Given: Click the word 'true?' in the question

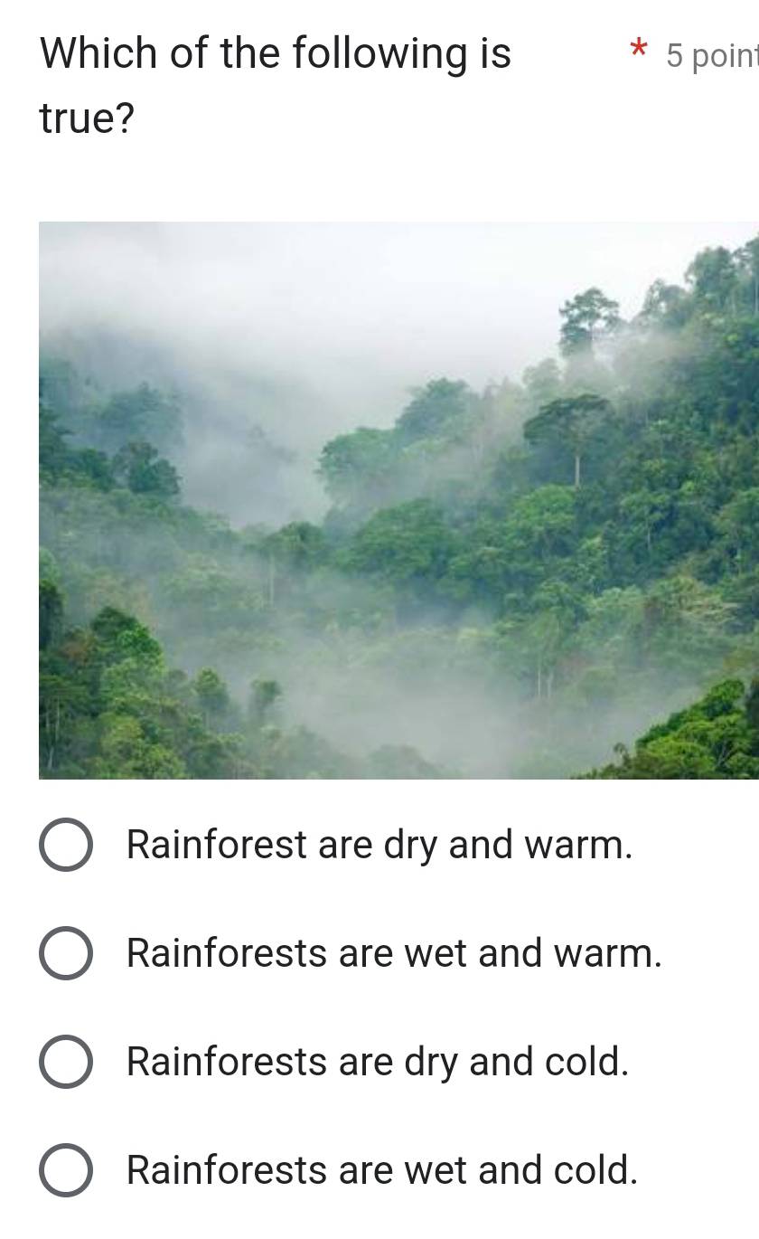Looking at the screenshot, I should [88, 118].
